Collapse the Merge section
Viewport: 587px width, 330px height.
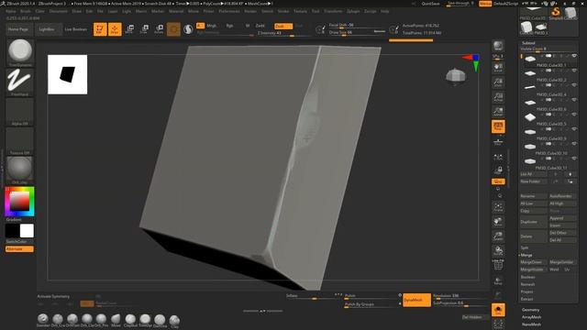tap(526, 255)
